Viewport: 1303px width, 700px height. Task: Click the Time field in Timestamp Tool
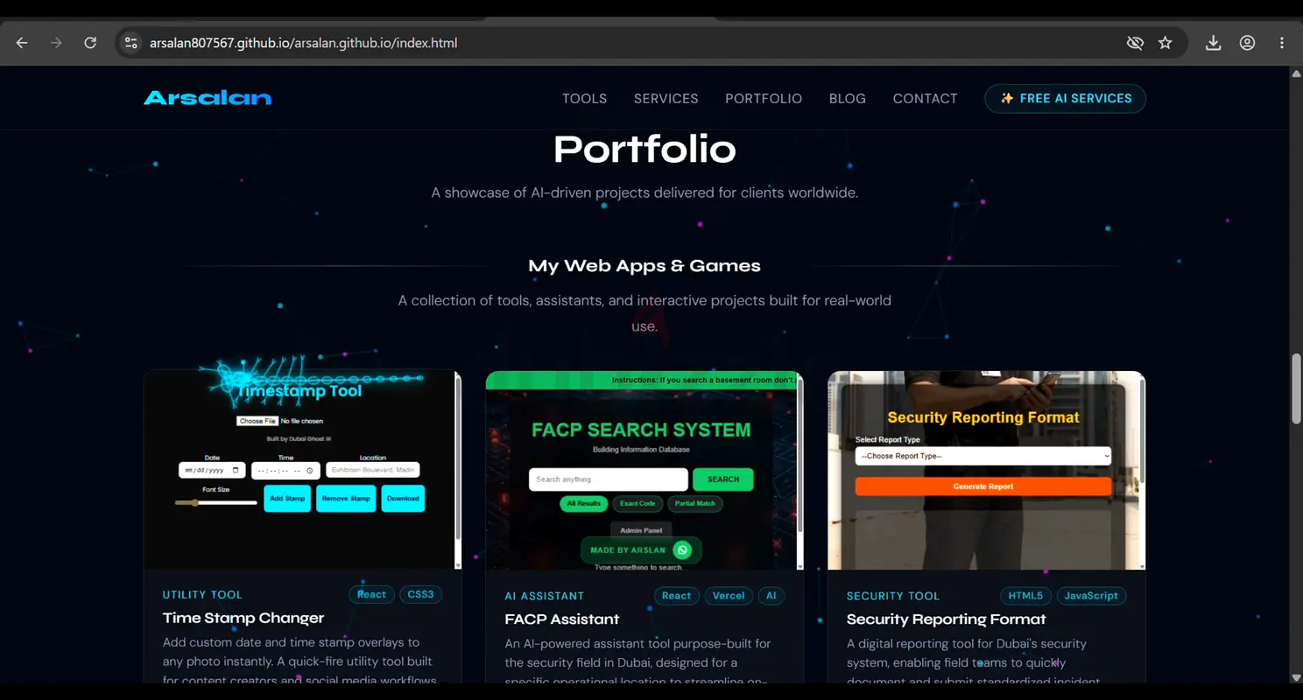tap(285, 471)
